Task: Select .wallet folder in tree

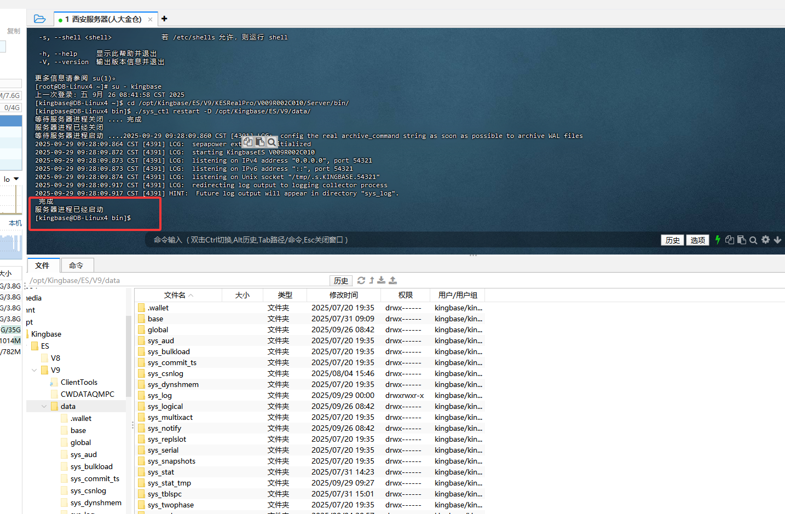Action: (x=81, y=418)
